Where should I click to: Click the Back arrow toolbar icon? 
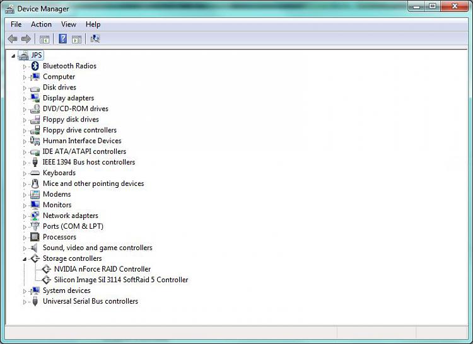click(x=13, y=39)
